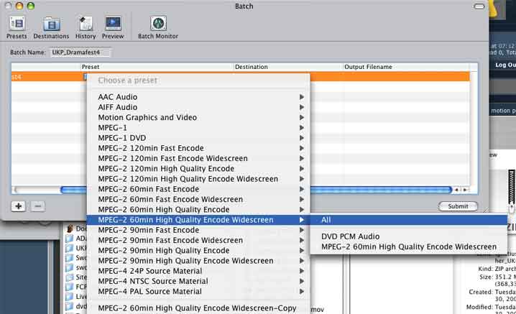Image resolution: width=516 pixels, height=314 pixels.
Task: Open the Preview toolbar icon
Action: pos(113,27)
